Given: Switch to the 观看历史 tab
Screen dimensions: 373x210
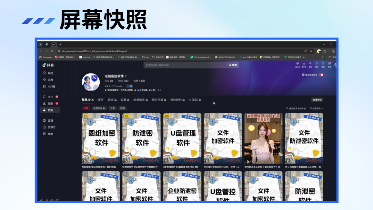Looking at the screenshot, I should [141, 100].
